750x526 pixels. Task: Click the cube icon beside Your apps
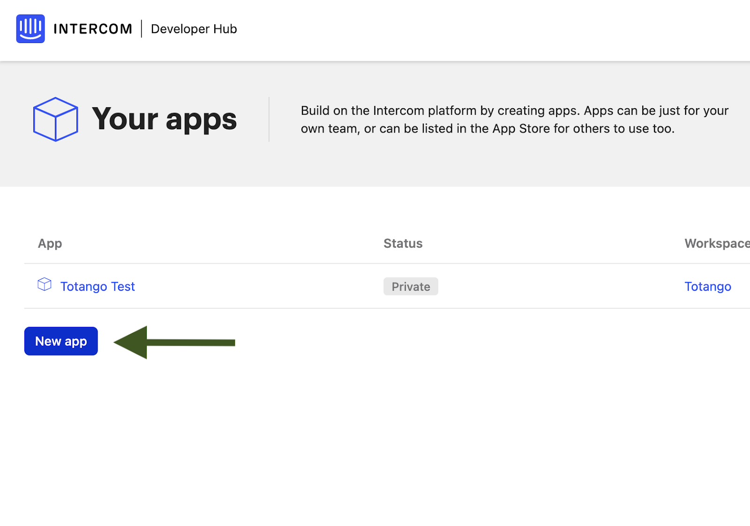55,119
